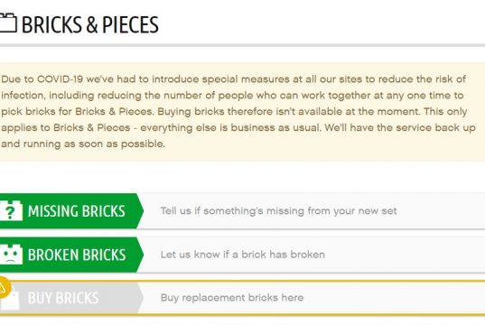The width and height of the screenshot is (485, 325).
Task: Select the greyed-out Buy Bricks label
Action: tap(63, 298)
